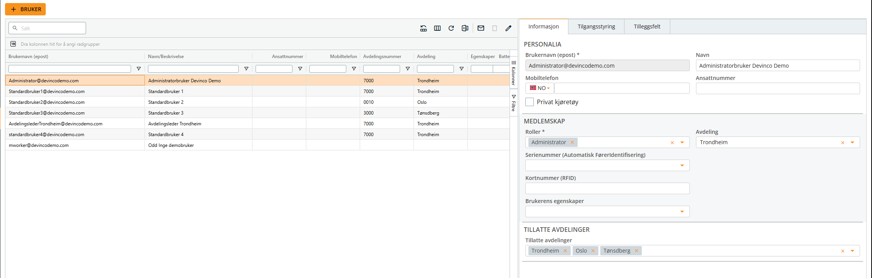Clear the Avdeling Trondheim selection

[842, 143]
